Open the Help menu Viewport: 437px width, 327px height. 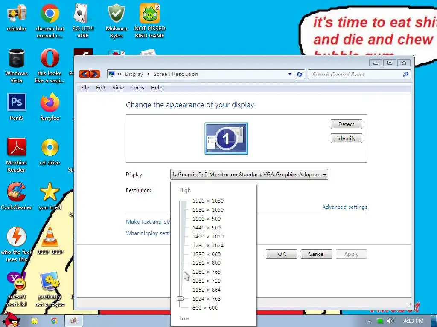pyautogui.click(x=157, y=88)
